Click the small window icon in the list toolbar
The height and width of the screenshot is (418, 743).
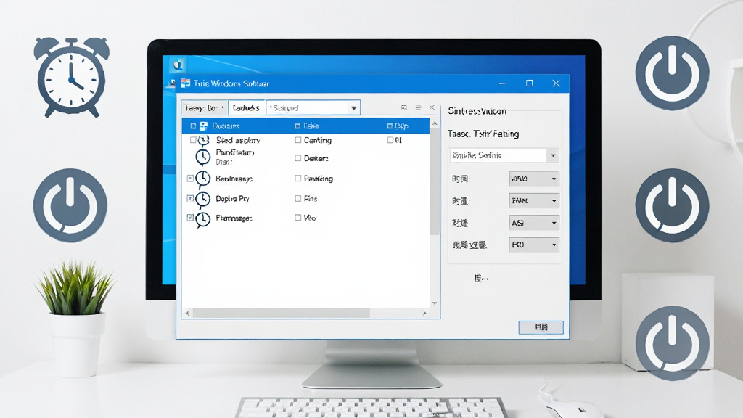(x=404, y=107)
